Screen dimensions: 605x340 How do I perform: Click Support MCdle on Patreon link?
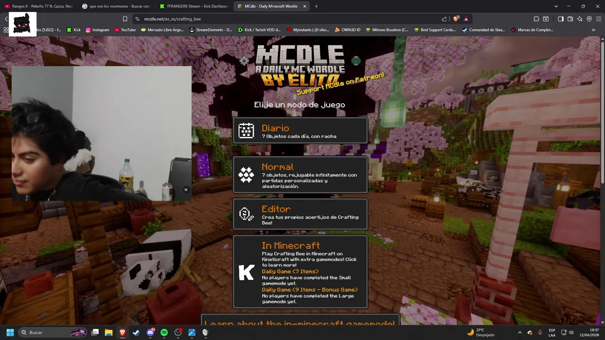pos(340,84)
